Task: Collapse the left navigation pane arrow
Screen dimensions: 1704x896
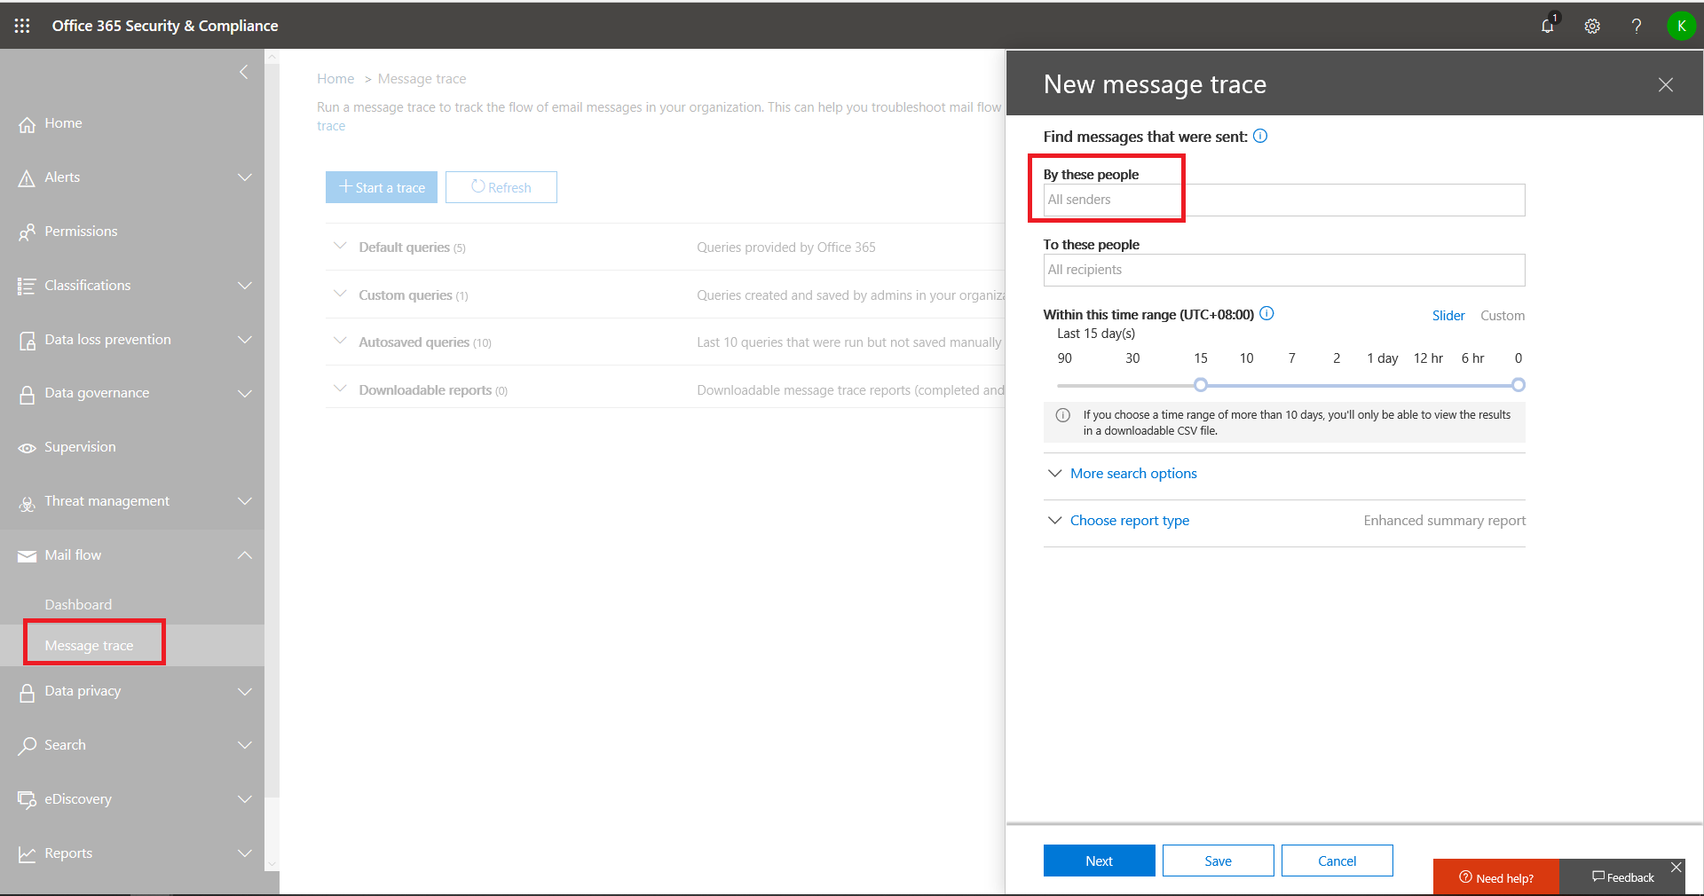Action: (244, 72)
